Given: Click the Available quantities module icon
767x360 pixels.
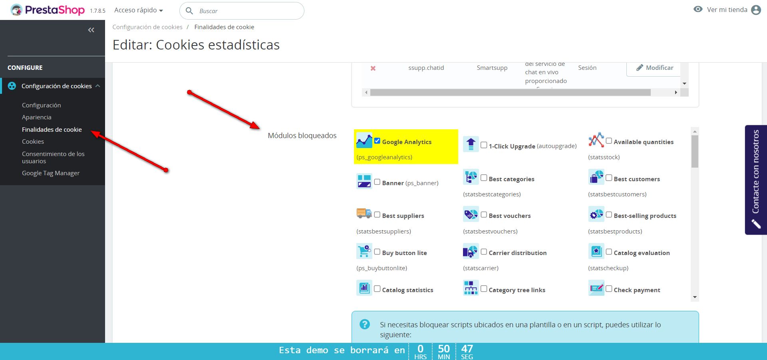Looking at the screenshot, I should click(596, 140).
